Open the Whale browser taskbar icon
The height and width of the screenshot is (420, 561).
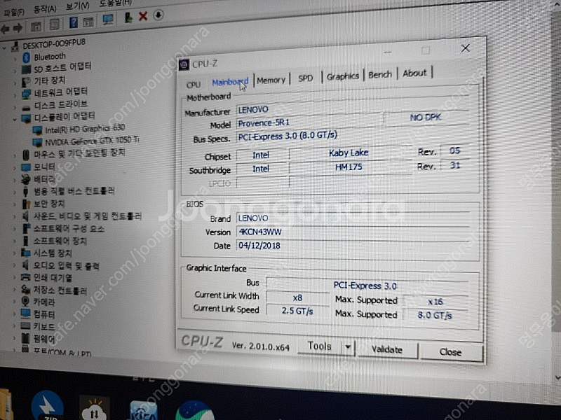(x=195, y=411)
